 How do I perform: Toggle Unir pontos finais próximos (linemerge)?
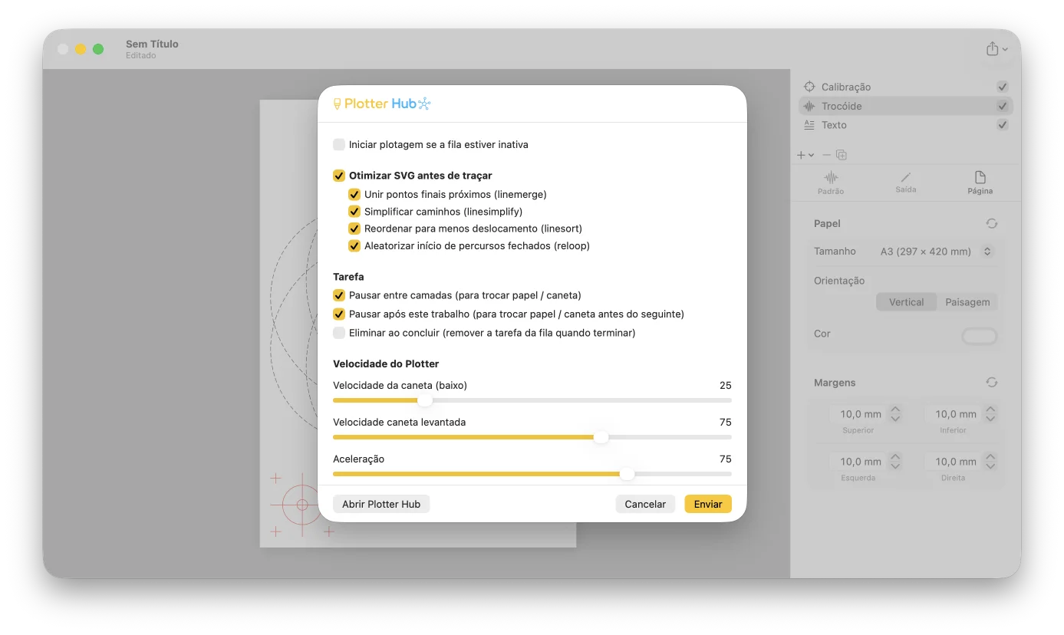[x=354, y=195]
